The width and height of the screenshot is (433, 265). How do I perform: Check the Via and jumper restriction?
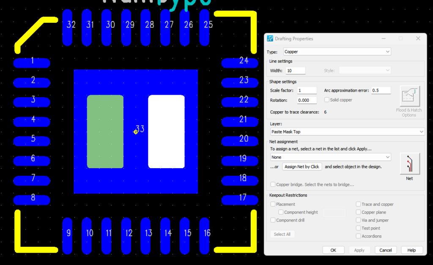359,220
